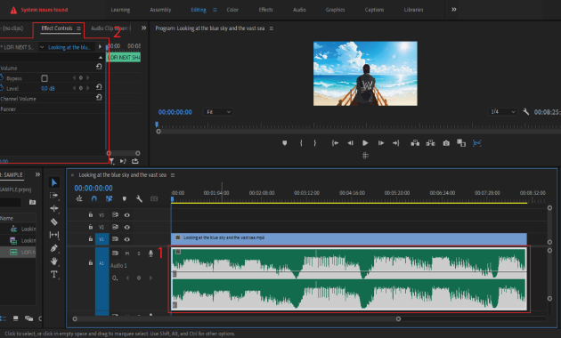The image size is (561, 338).
Task: Select the Selection tool arrow
Action: tap(54, 182)
